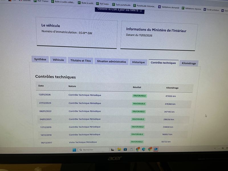This screenshot has height=171, width=228.
Task: Click the 160057 km mileage value
Action: point(167,134)
